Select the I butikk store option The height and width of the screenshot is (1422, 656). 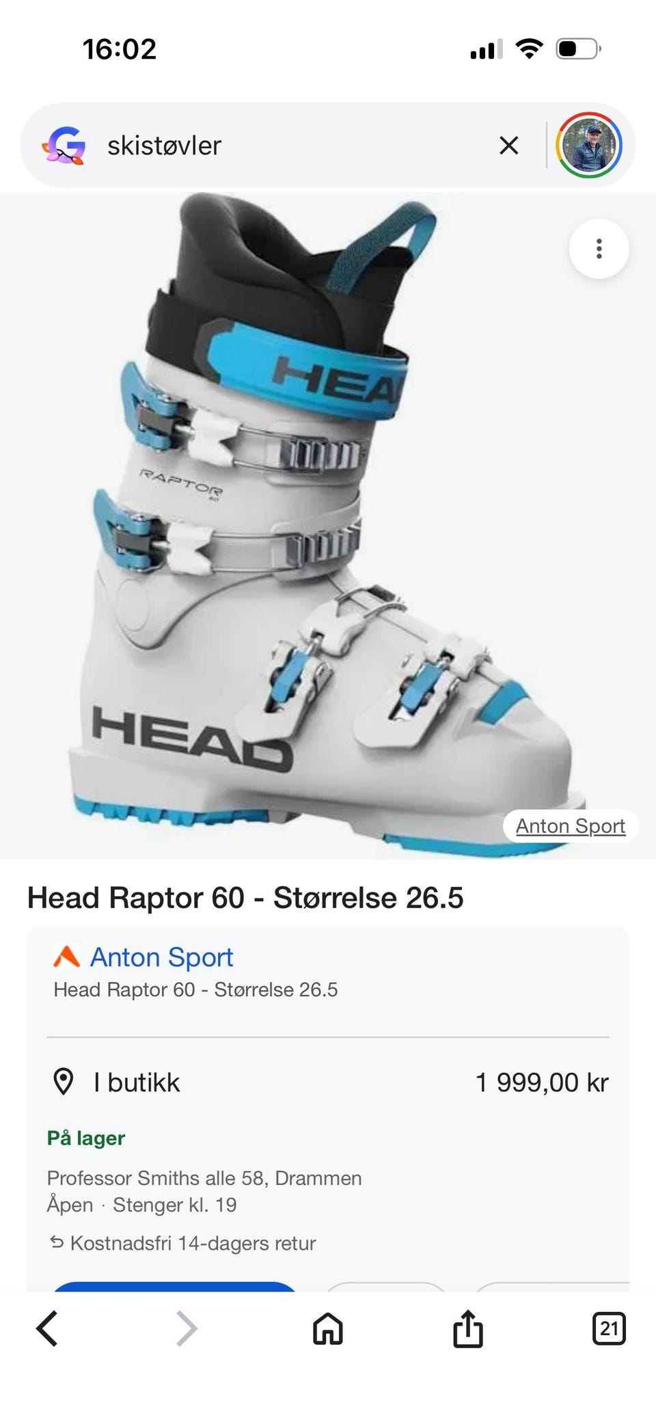137,1082
